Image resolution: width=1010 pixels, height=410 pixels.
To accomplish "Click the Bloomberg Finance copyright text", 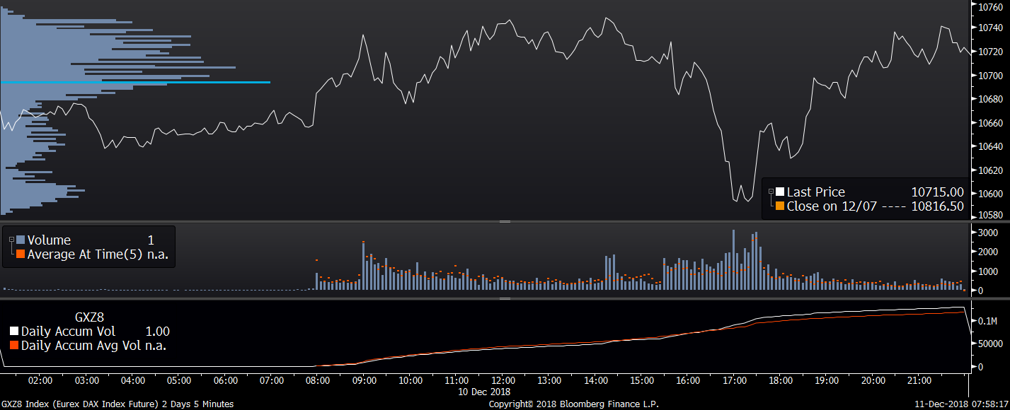I will click(x=574, y=404).
